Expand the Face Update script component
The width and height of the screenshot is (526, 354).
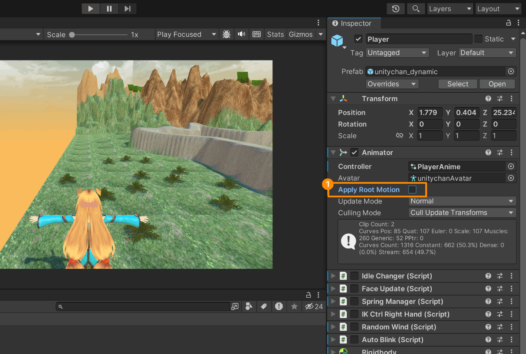[x=333, y=289]
